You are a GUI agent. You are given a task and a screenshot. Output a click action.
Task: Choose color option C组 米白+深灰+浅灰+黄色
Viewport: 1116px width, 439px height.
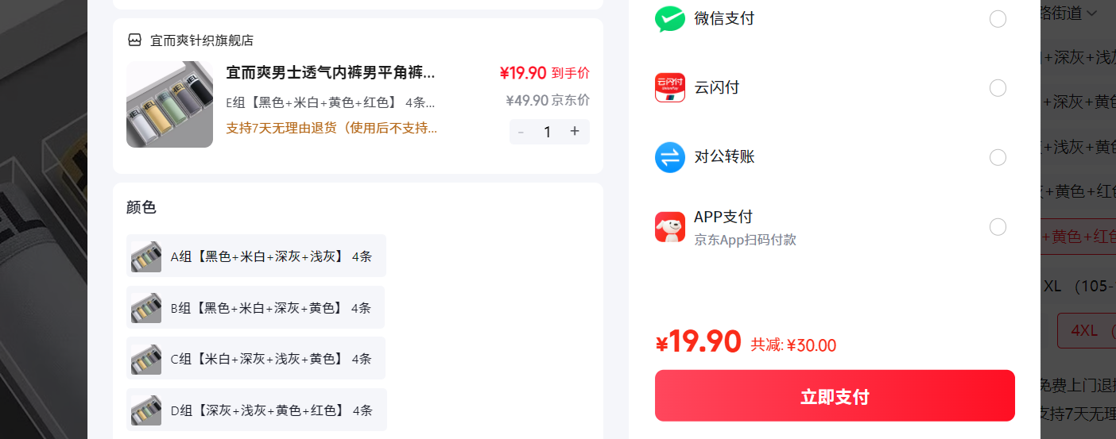(256, 358)
